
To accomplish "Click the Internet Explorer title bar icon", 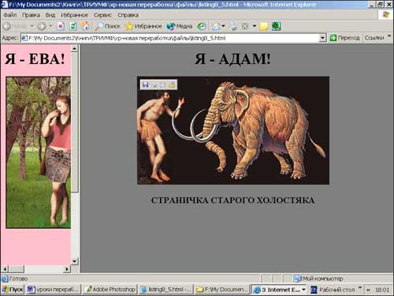I will [x=4, y=5].
